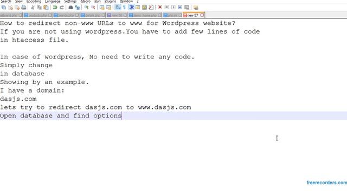Toggle synchronized horizontal scrolling icon
Viewport: 347px width, 195px height.
(x=108, y=8)
